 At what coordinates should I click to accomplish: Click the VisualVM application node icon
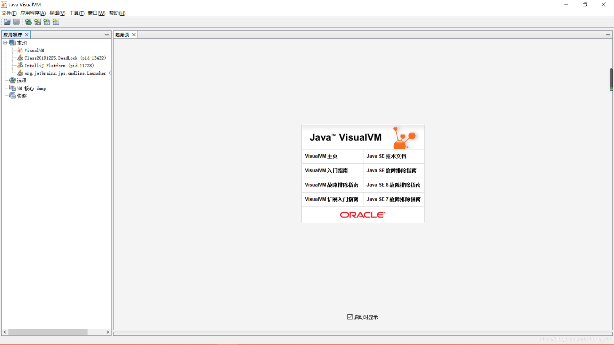[x=20, y=50]
